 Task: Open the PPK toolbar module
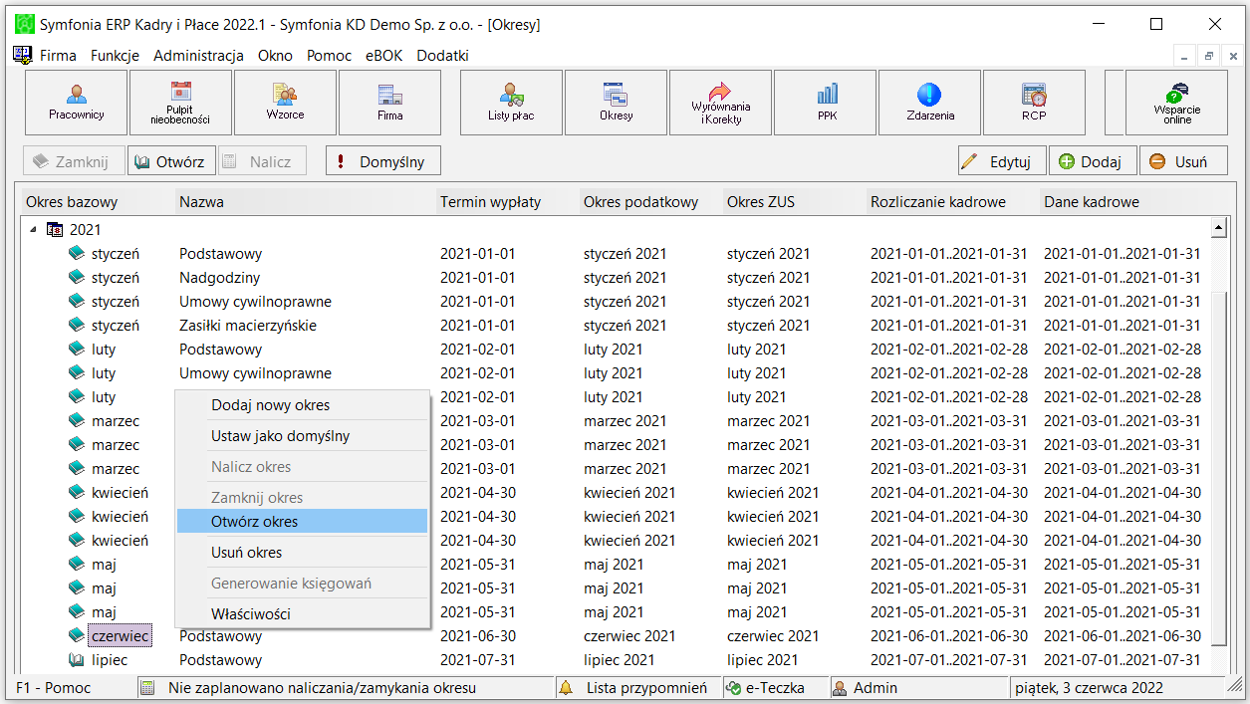pos(825,103)
